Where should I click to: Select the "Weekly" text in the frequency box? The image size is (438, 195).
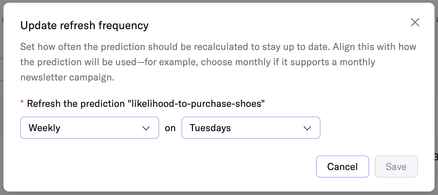44,128
